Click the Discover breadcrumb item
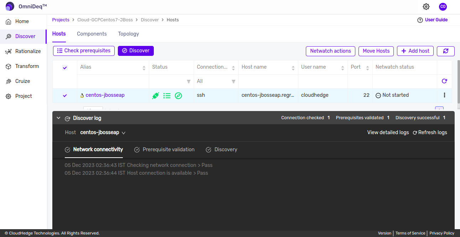 150,20
